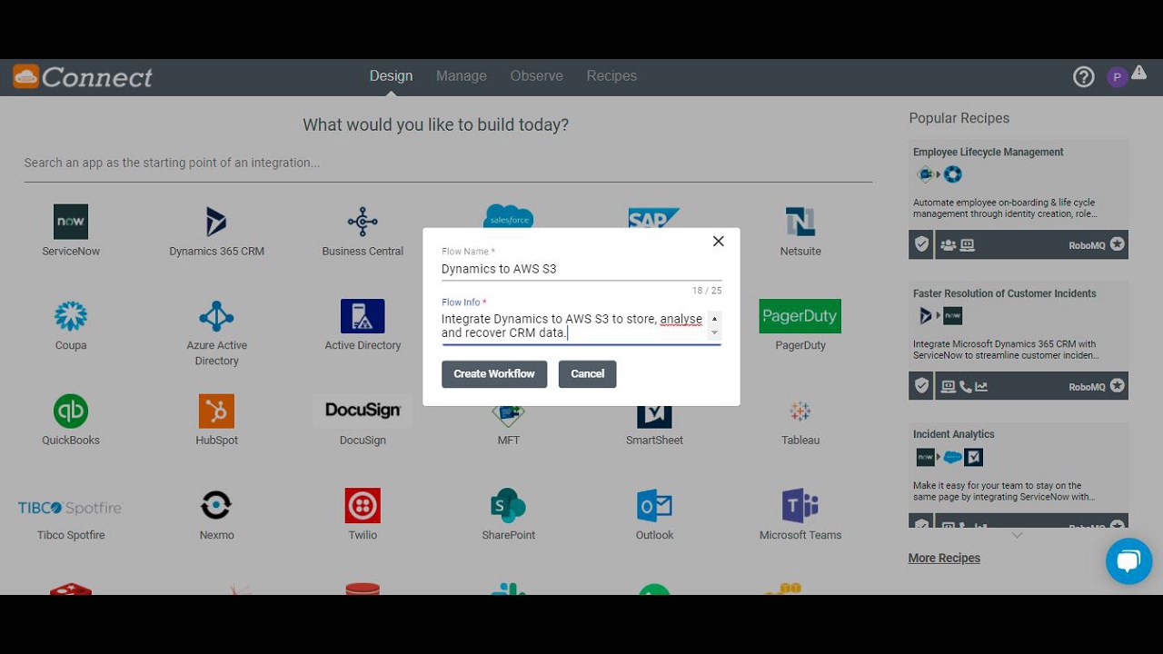Pick the Tibco Spotfire logo
The image size is (1163, 654).
click(x=70, y=508)
